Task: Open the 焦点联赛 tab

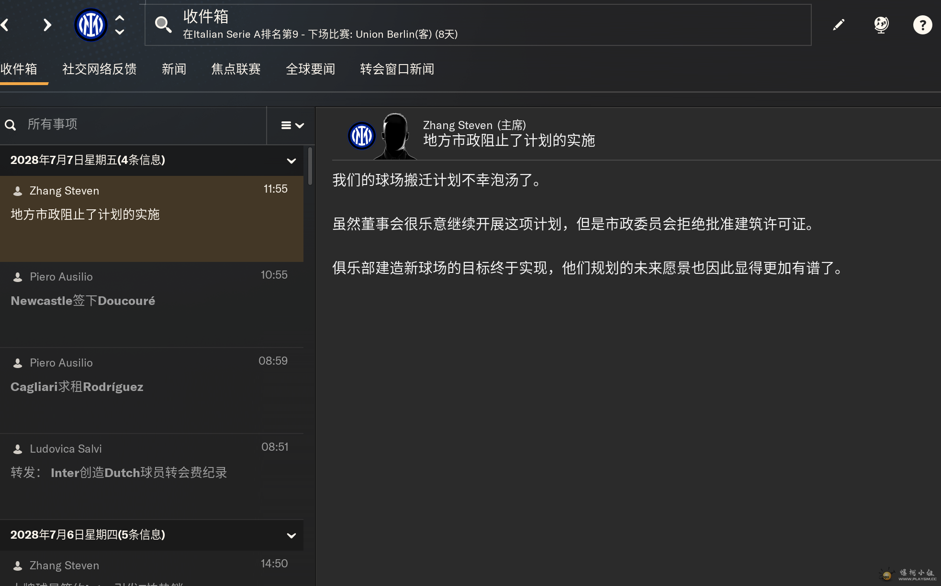Action: point(235,69)
